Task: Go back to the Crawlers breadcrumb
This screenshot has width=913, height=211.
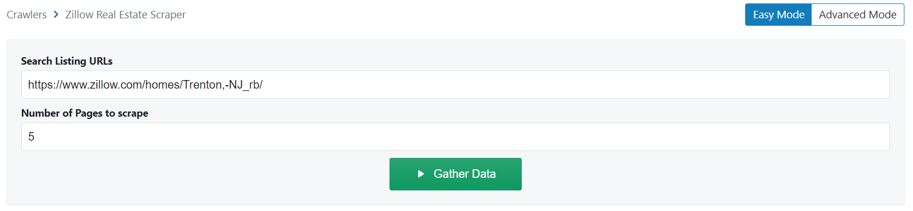Action: [x=27, y=15]
